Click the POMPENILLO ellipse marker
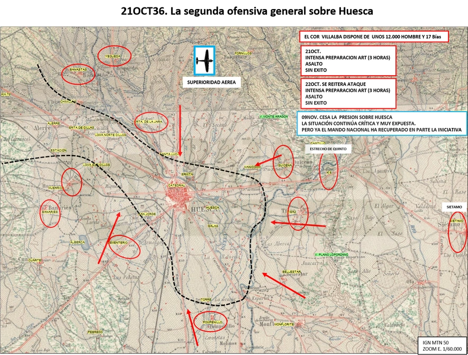Screen dimensions: 468x355 click(210, 322)
